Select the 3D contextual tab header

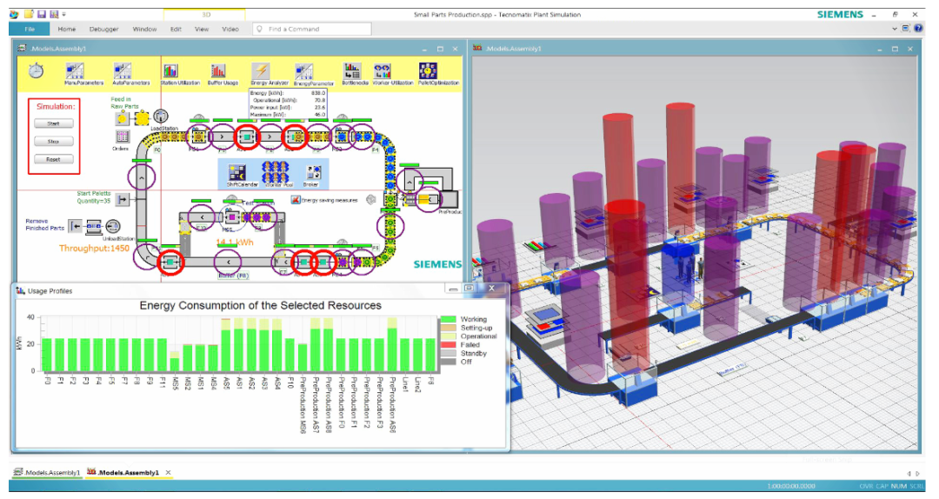tap(205, 15)
